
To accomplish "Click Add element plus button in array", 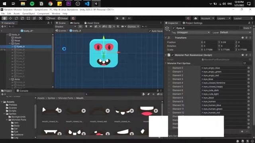I will pos(242,131).
